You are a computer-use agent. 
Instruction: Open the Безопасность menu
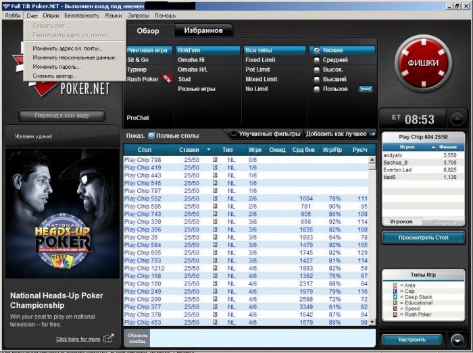click(x=82, y=16)
